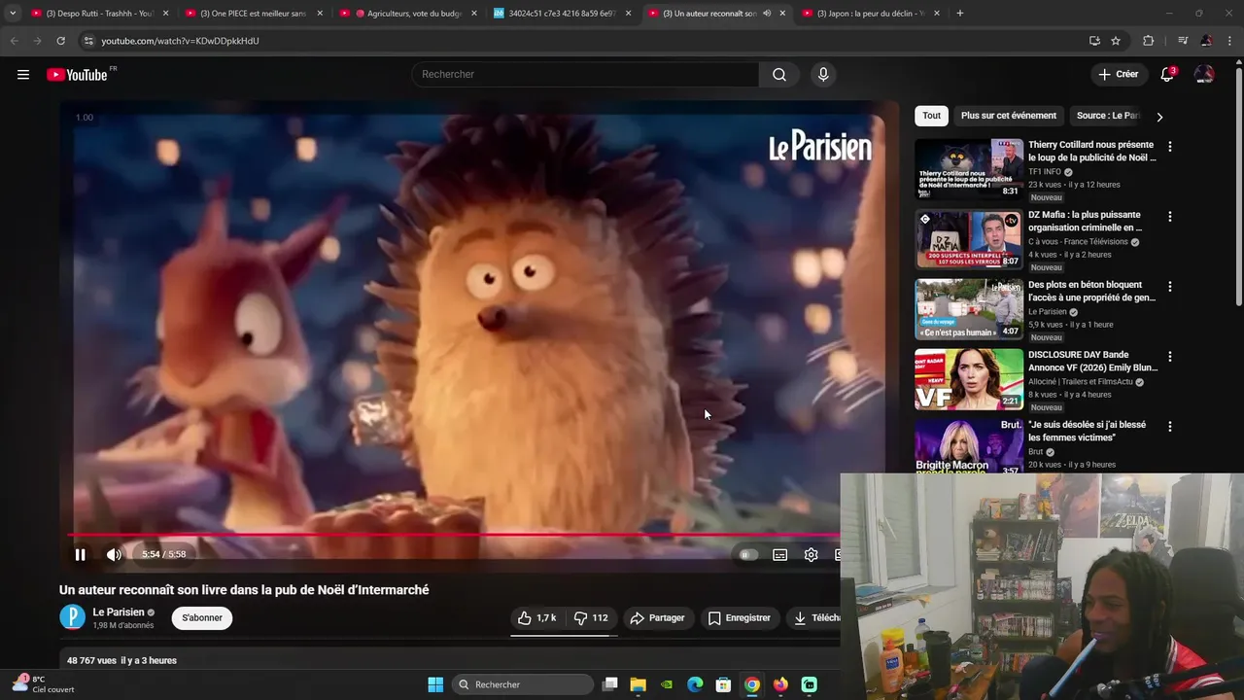Screen dimensions: 1244x700
Task: Bookmark this page with star
Action: [1116, 41]
